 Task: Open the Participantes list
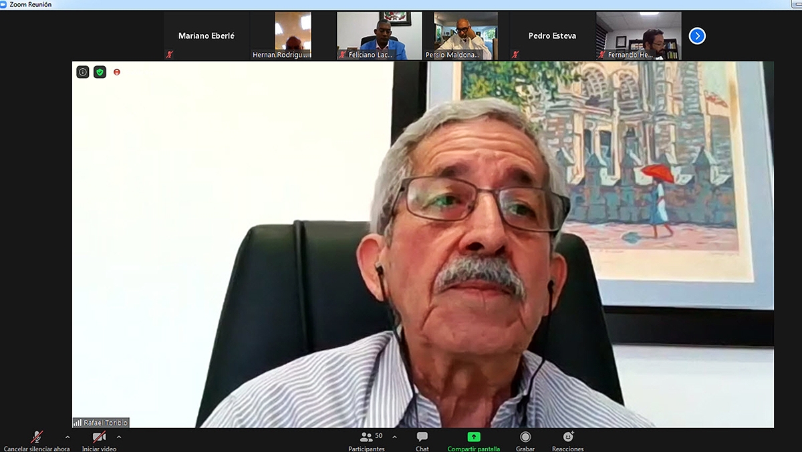[366, 441]
